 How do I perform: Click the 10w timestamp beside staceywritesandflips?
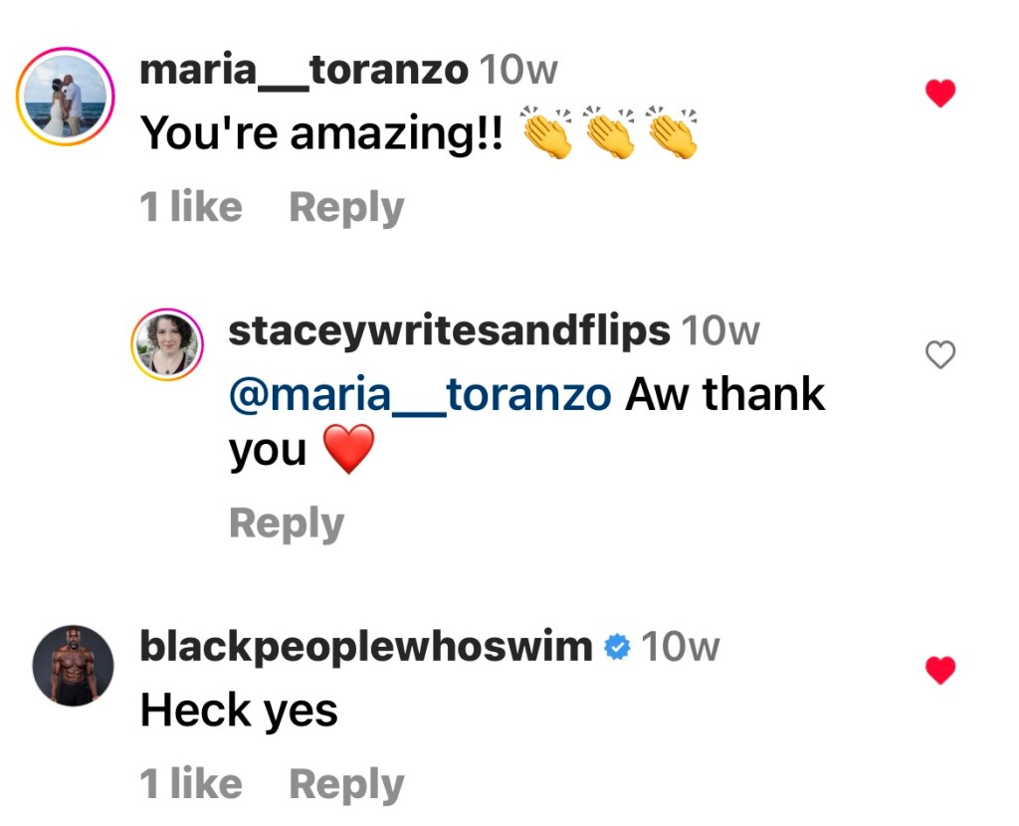[x=720, y=331]
